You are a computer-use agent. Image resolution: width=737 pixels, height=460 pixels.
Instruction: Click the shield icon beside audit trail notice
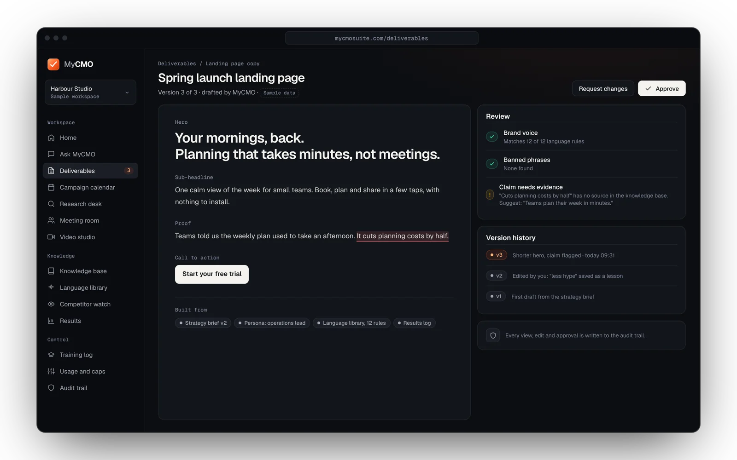(493, 335)
